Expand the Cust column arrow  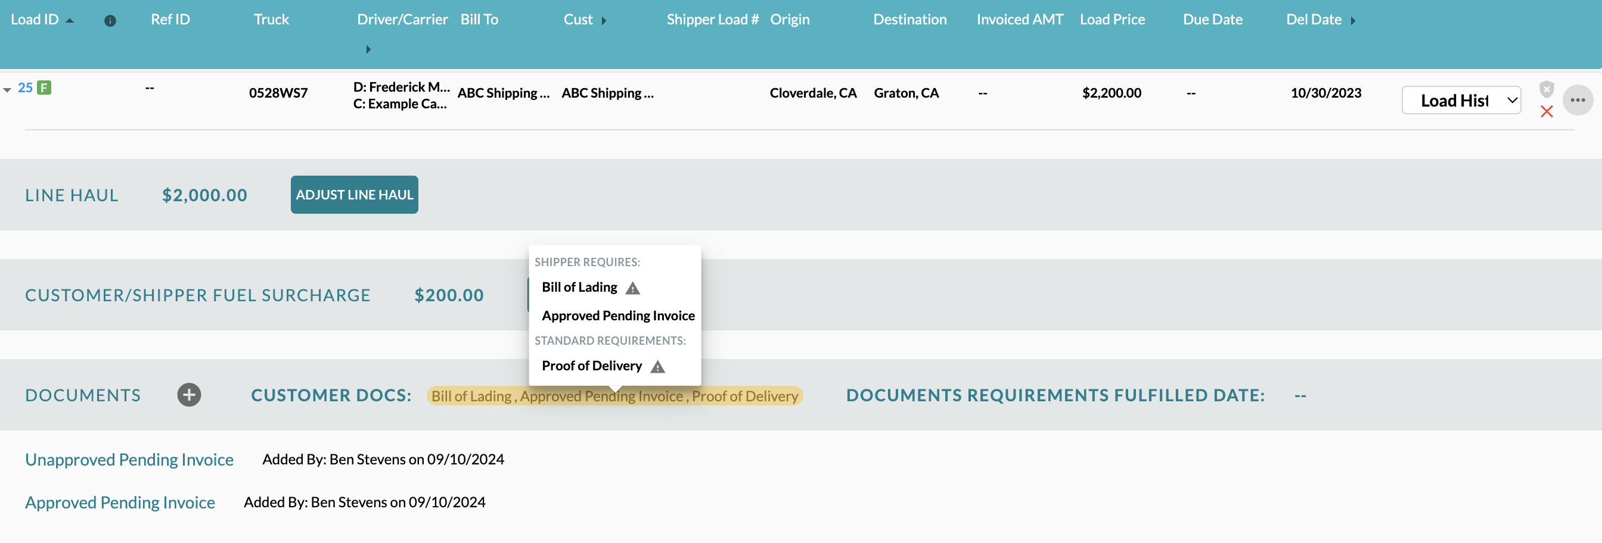pyautogui.click(x=604, y=20)
